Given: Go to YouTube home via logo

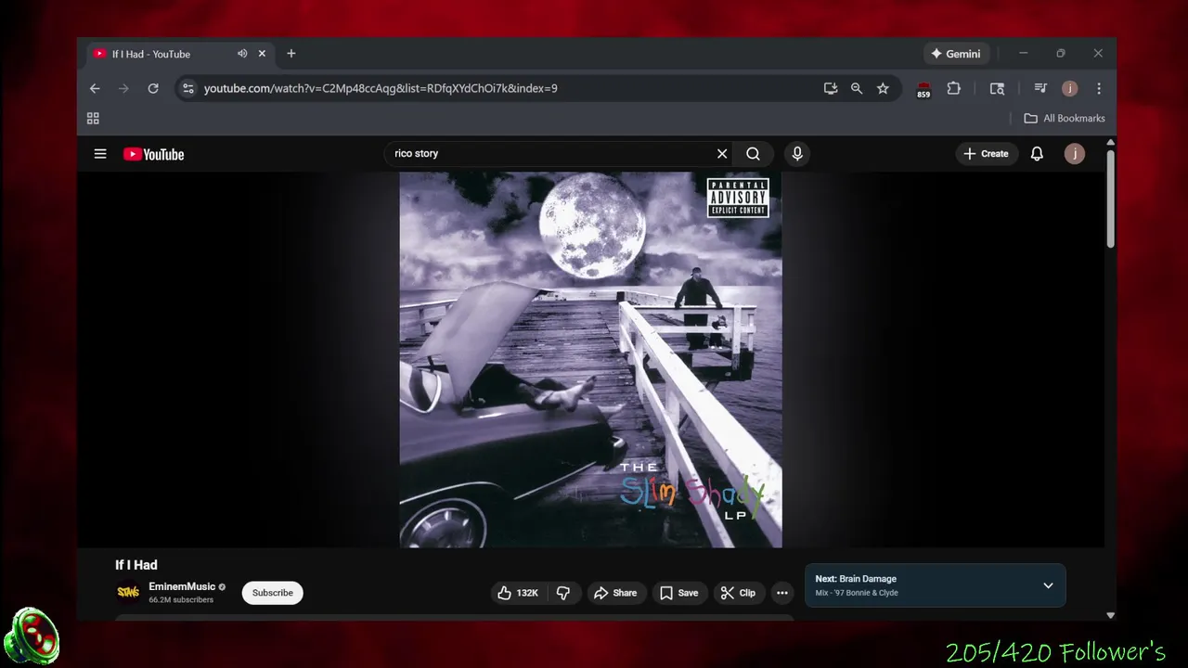Looking at the screenshot, I should (154, 154).
